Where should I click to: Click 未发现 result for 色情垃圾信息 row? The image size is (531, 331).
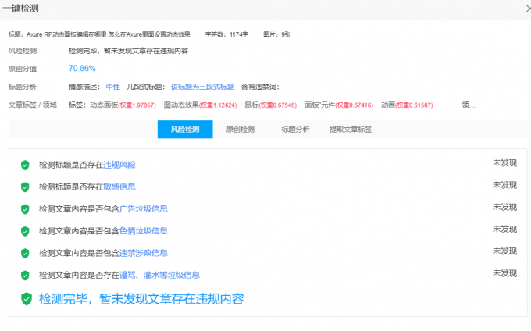pyautogui.click(x=504, y=230)
